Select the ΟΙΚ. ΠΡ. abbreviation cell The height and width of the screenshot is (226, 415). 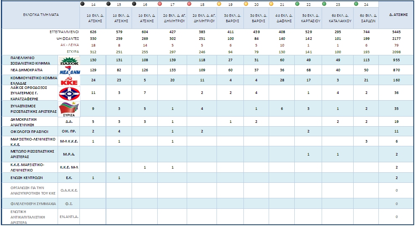pos(69,131)
